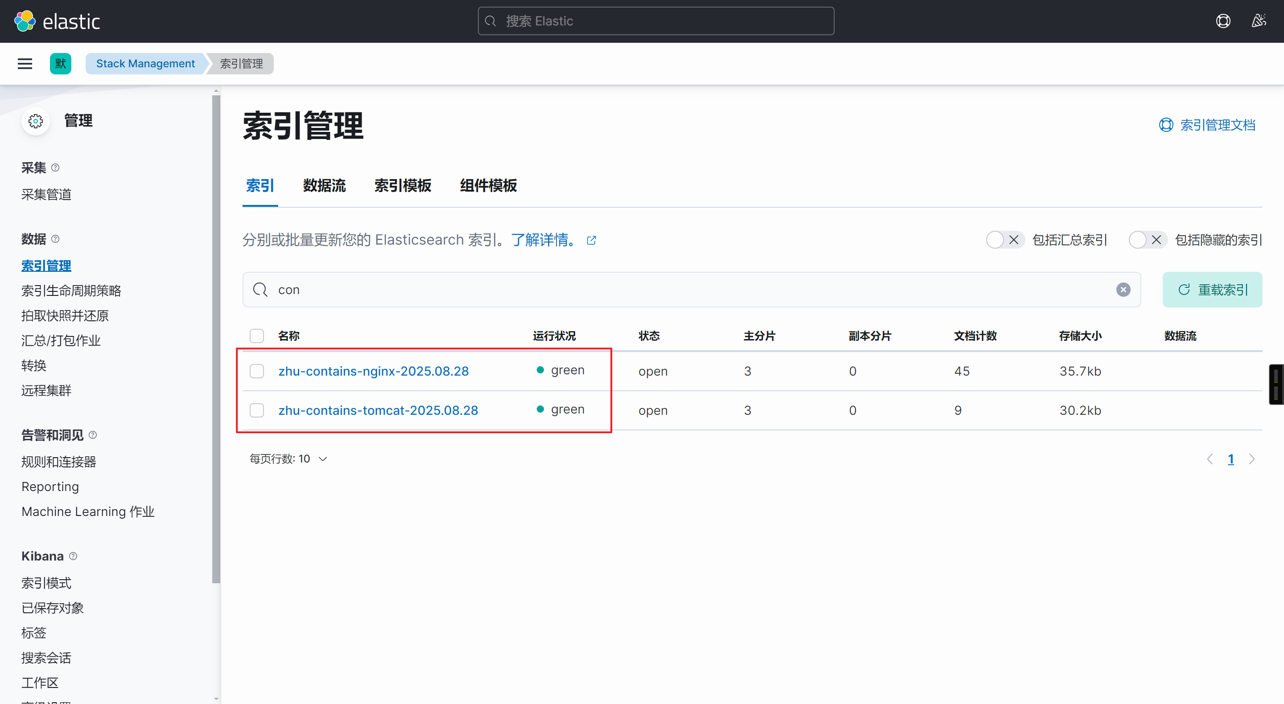
Task: Sort by 文档计数 column header
Action: pyautogui.click(x=975, y=336)
